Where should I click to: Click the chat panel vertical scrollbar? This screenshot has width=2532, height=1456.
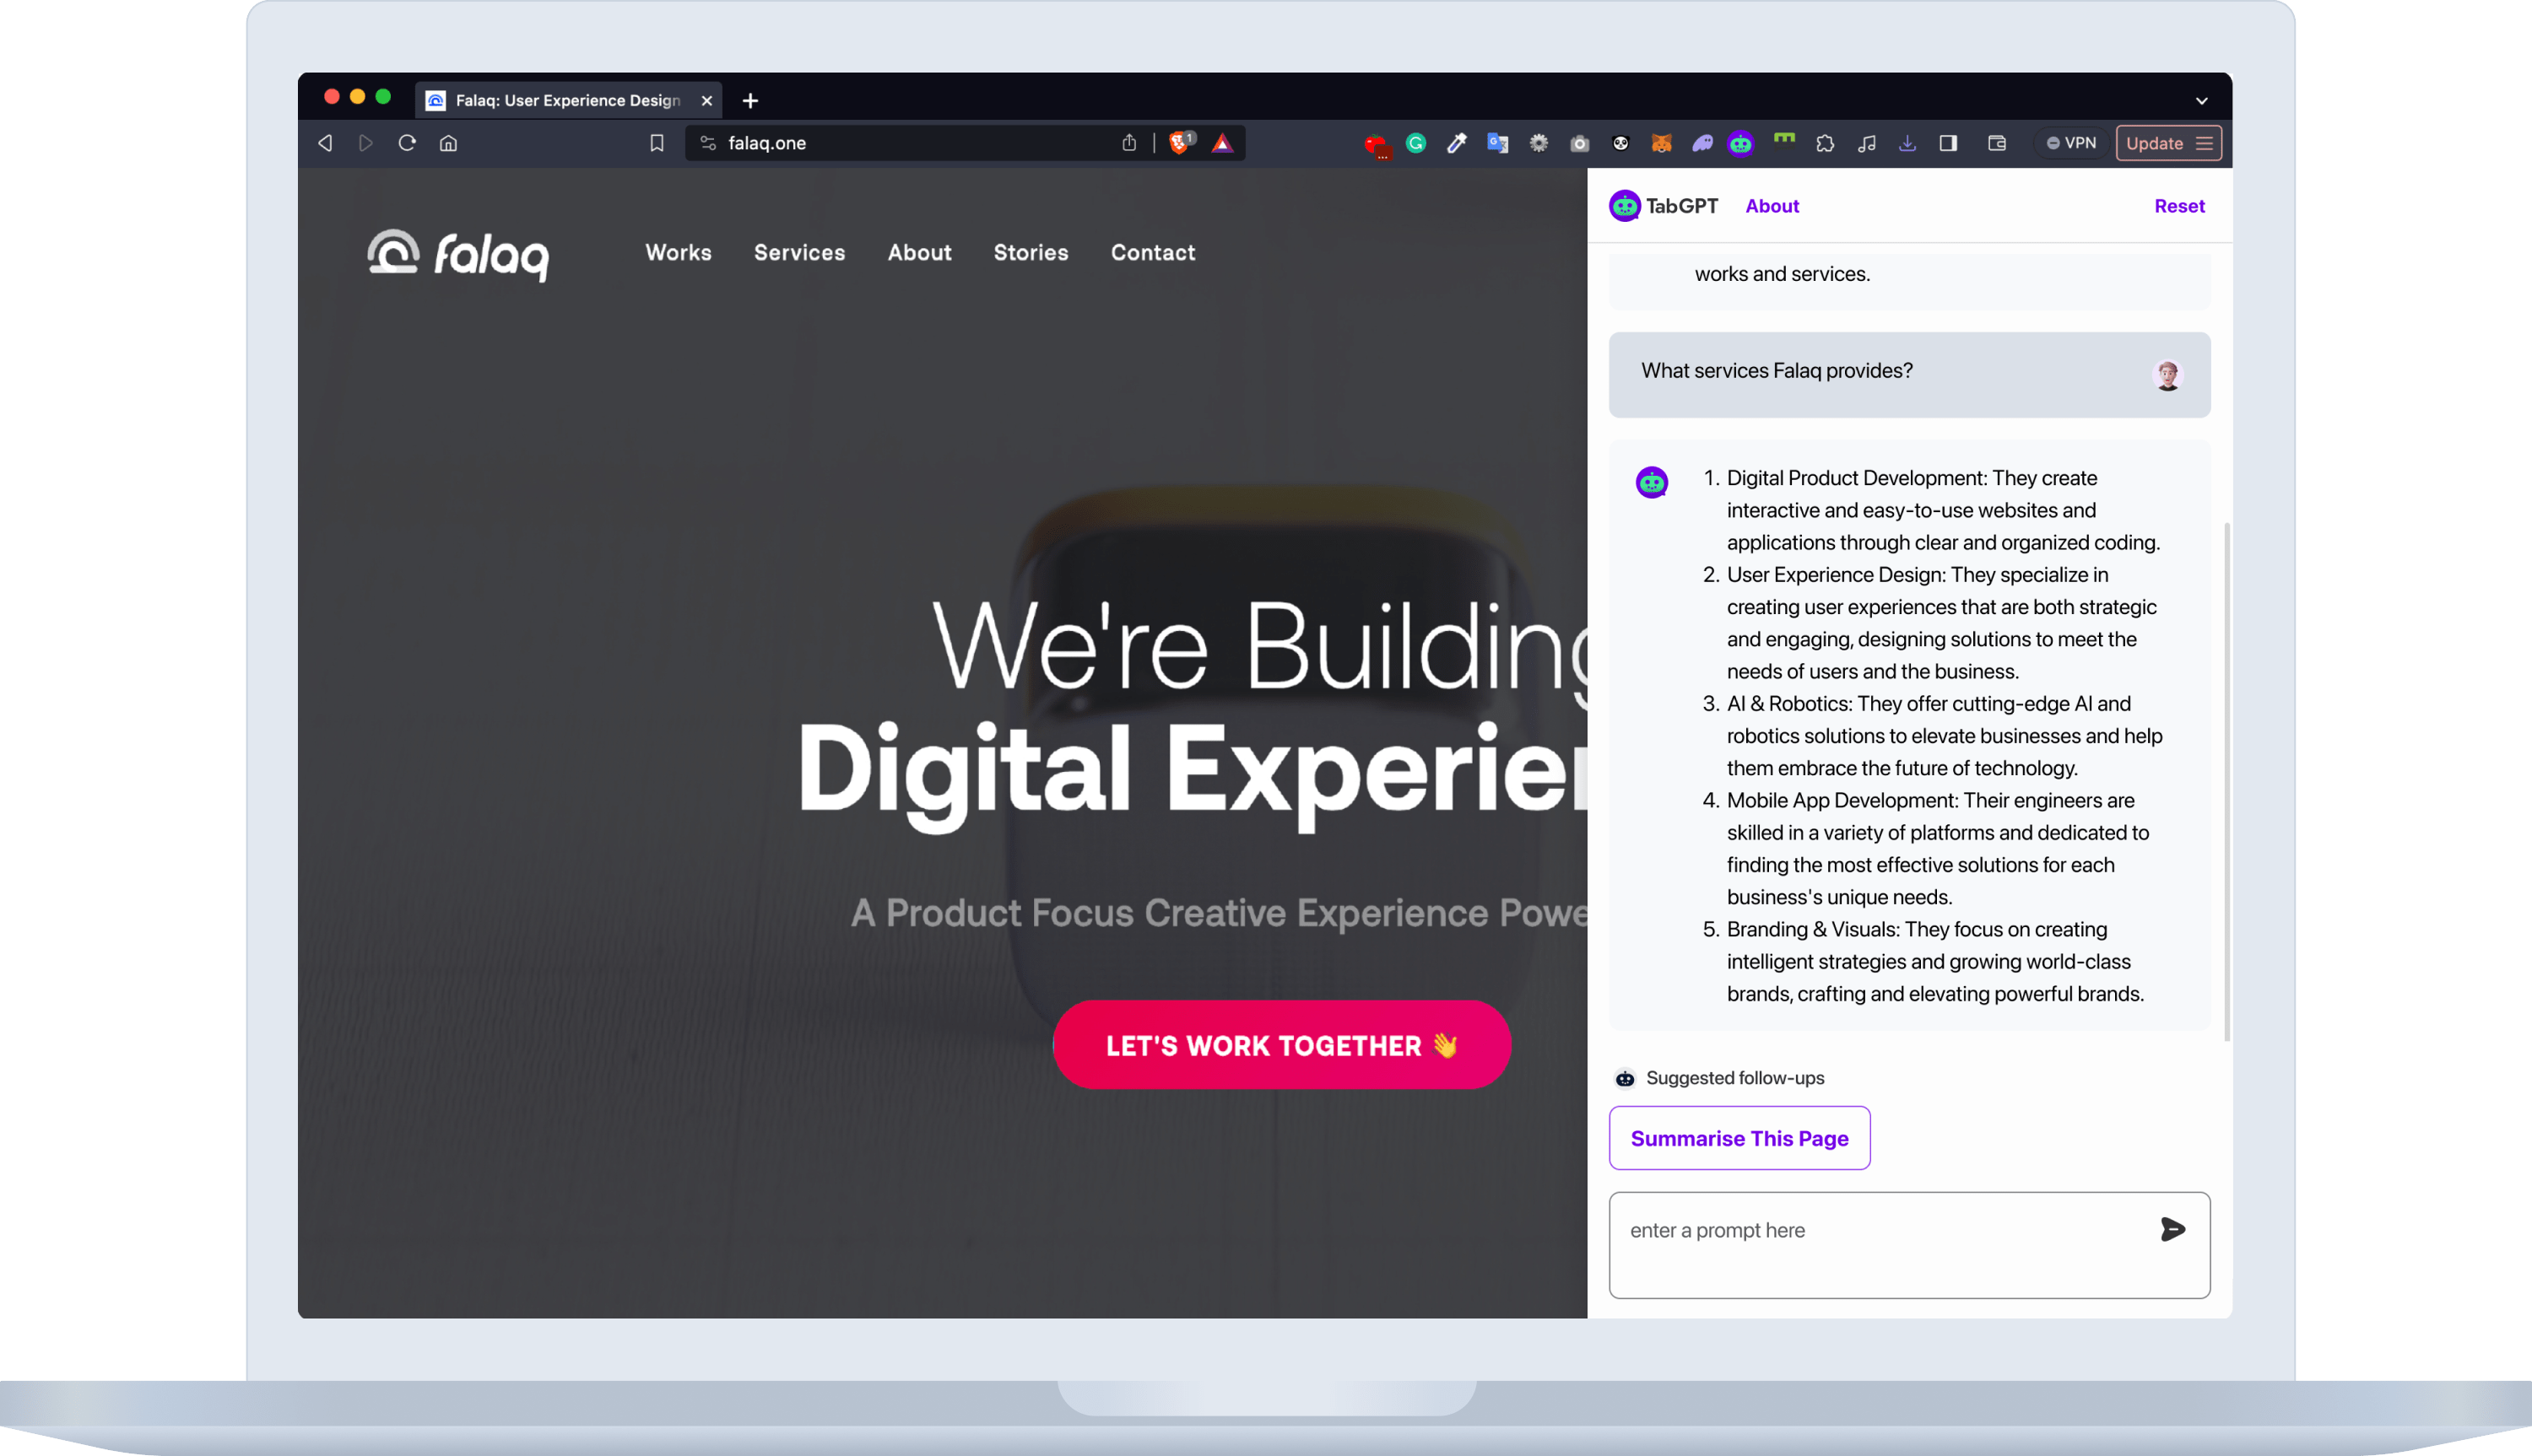pyautogui.click(x=2226, y=780)
